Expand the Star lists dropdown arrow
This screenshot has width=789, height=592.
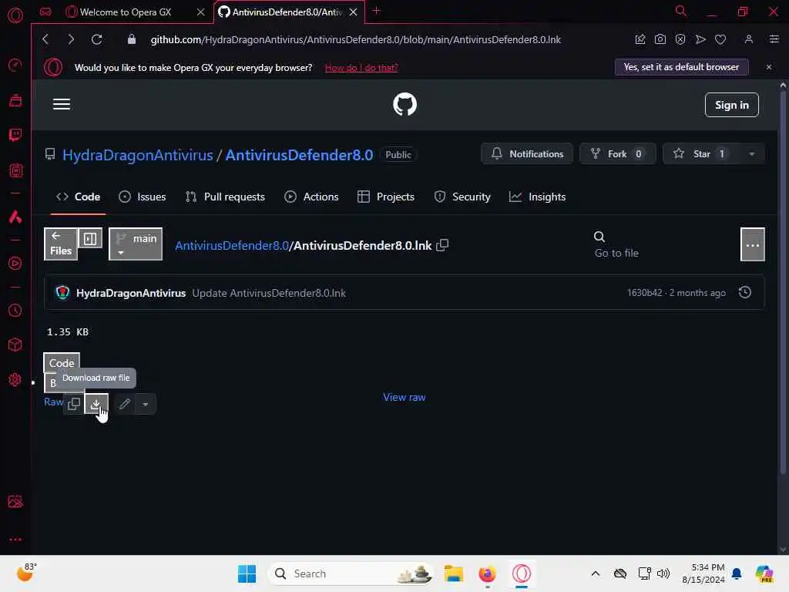tap(752, 154)
